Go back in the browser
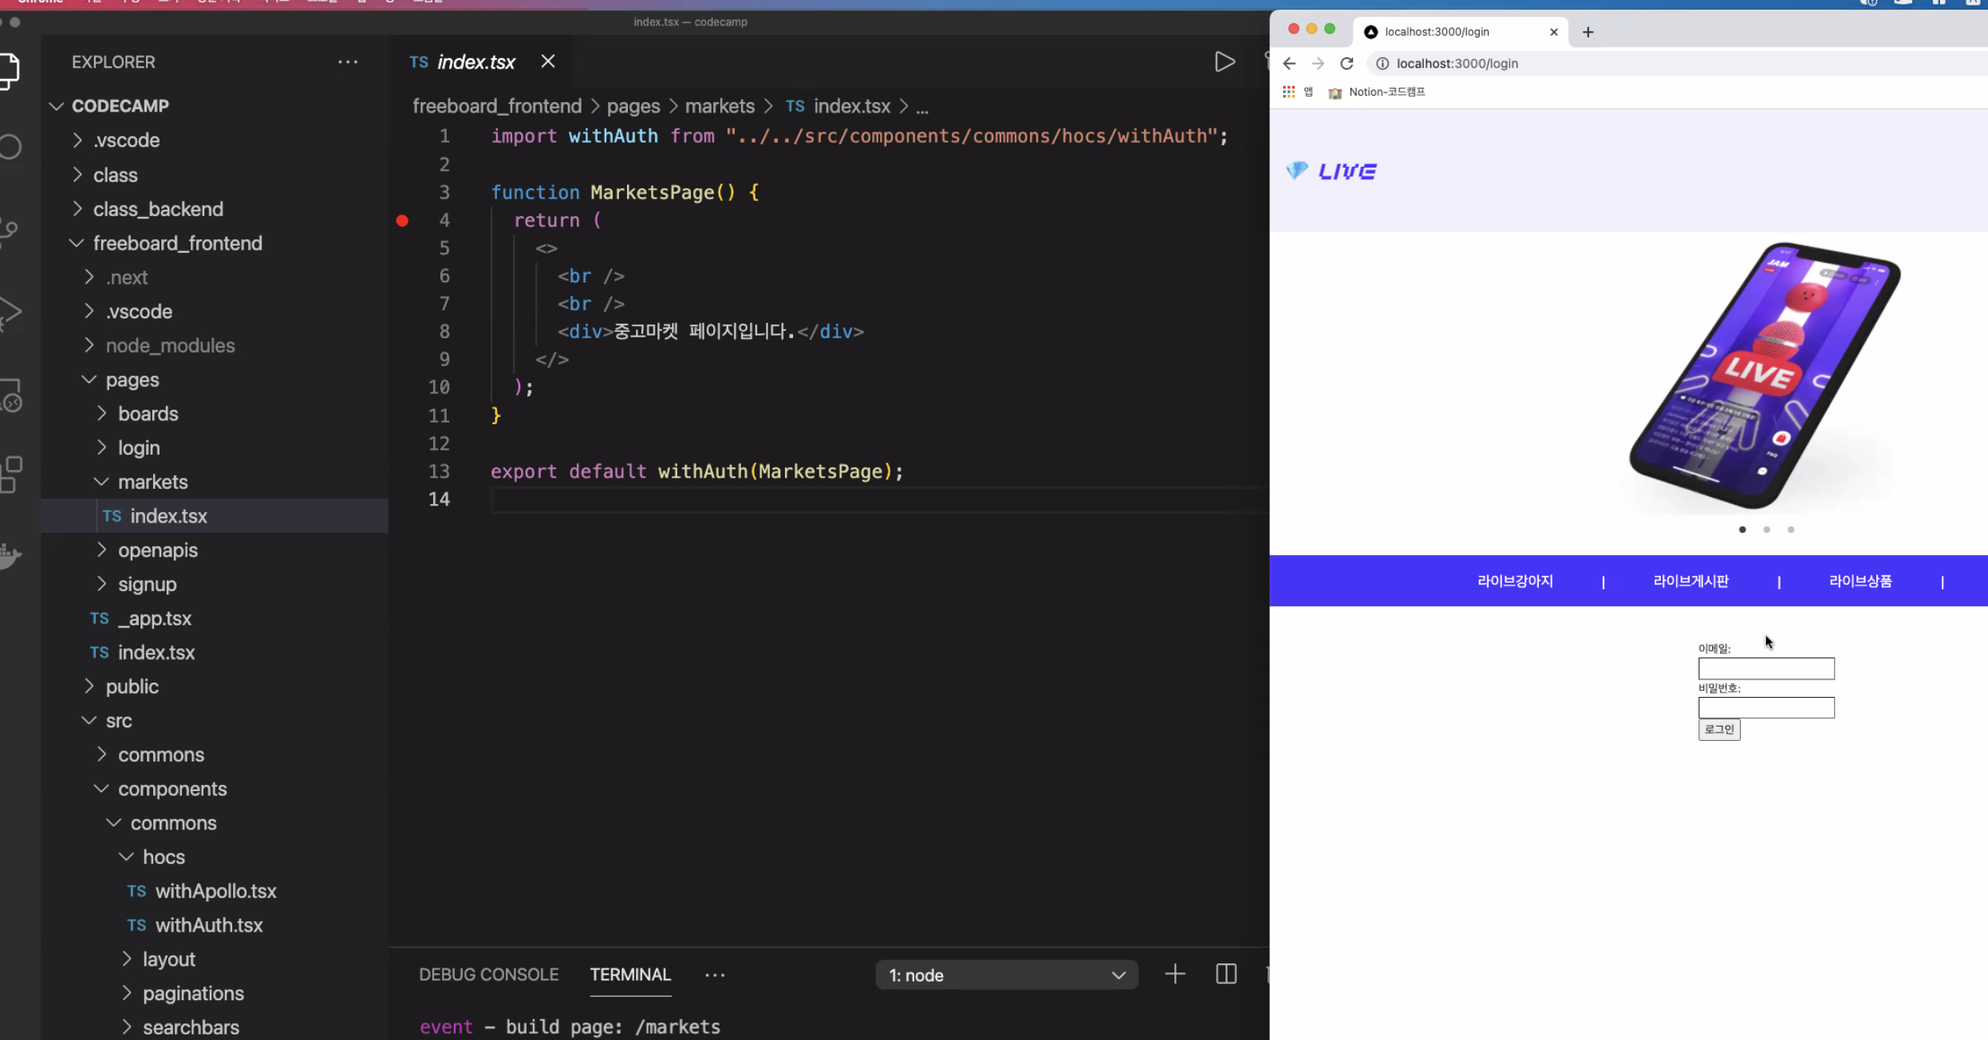Image resolution: width=1988 pixels, height=1040 pixels. [x=1289, y=63]
